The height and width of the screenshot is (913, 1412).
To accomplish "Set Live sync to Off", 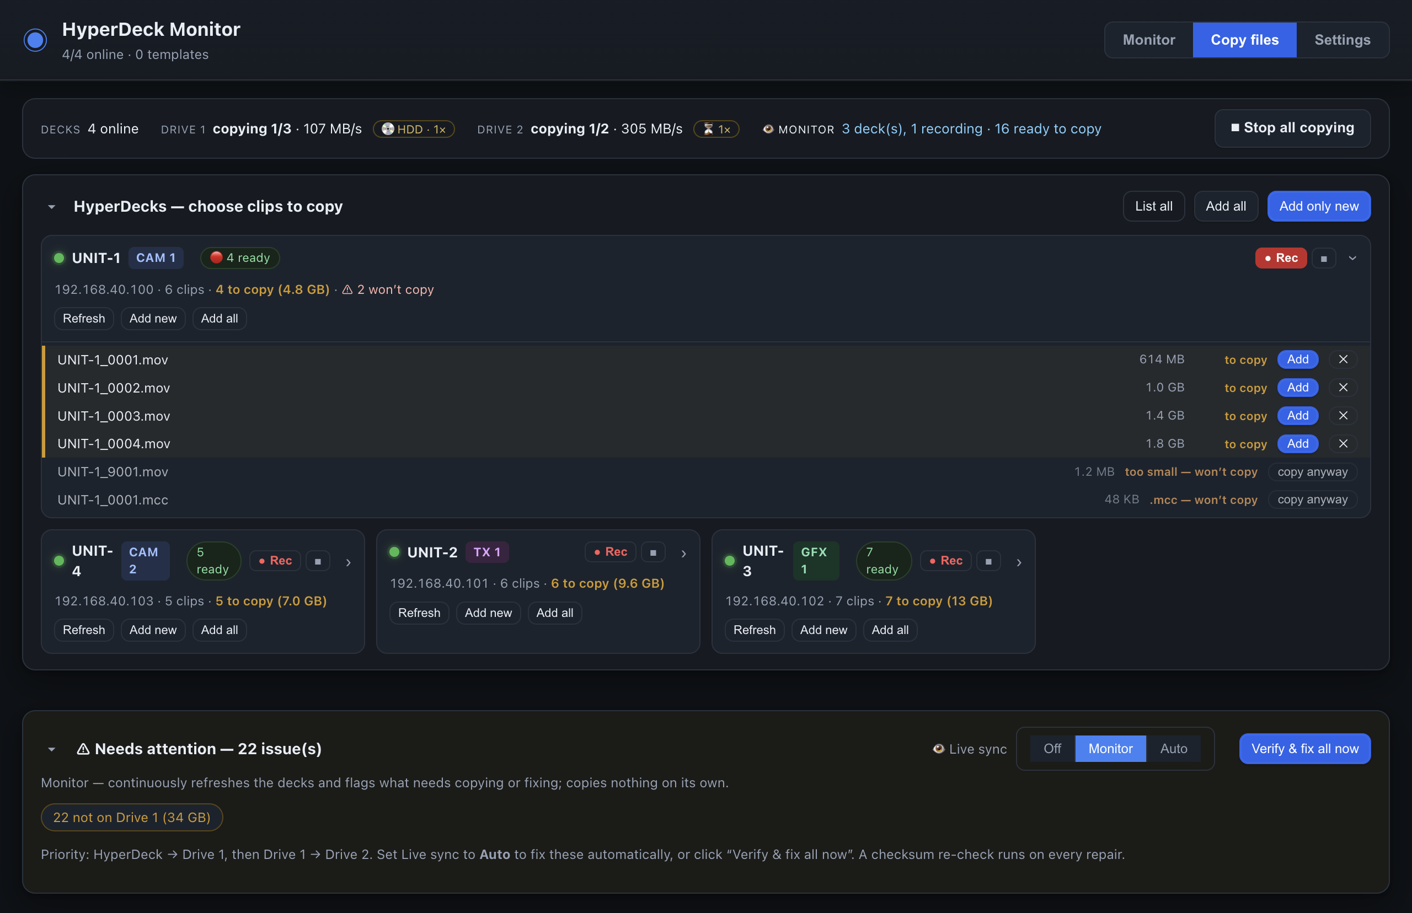I will pyautogui.click(x=1052, y=749).
